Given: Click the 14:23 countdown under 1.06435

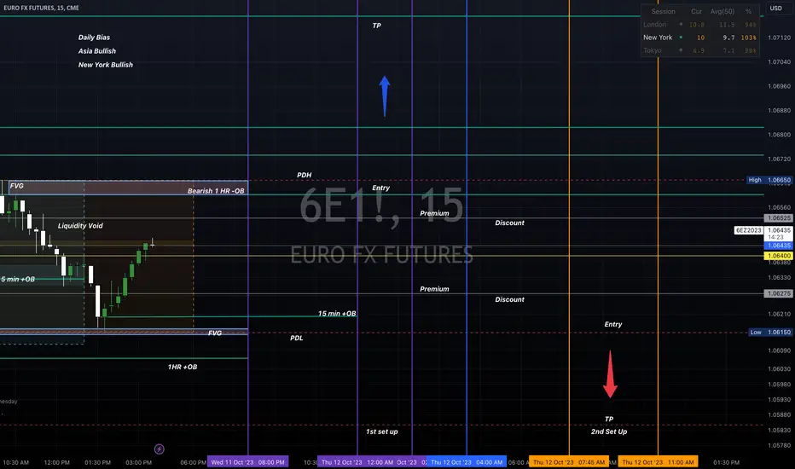Looking at the screenshot, I should 775,237.
